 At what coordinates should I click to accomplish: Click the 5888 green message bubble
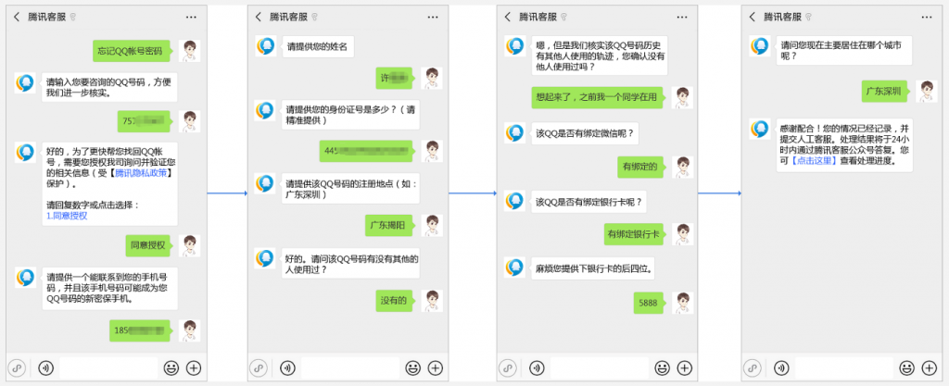648,303
